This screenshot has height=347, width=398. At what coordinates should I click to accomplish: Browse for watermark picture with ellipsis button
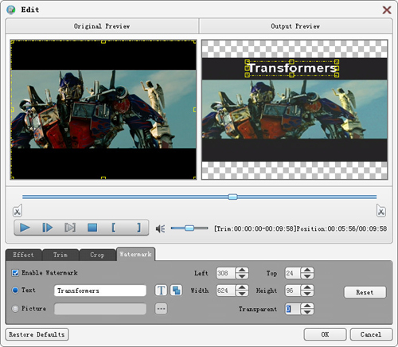161,309
